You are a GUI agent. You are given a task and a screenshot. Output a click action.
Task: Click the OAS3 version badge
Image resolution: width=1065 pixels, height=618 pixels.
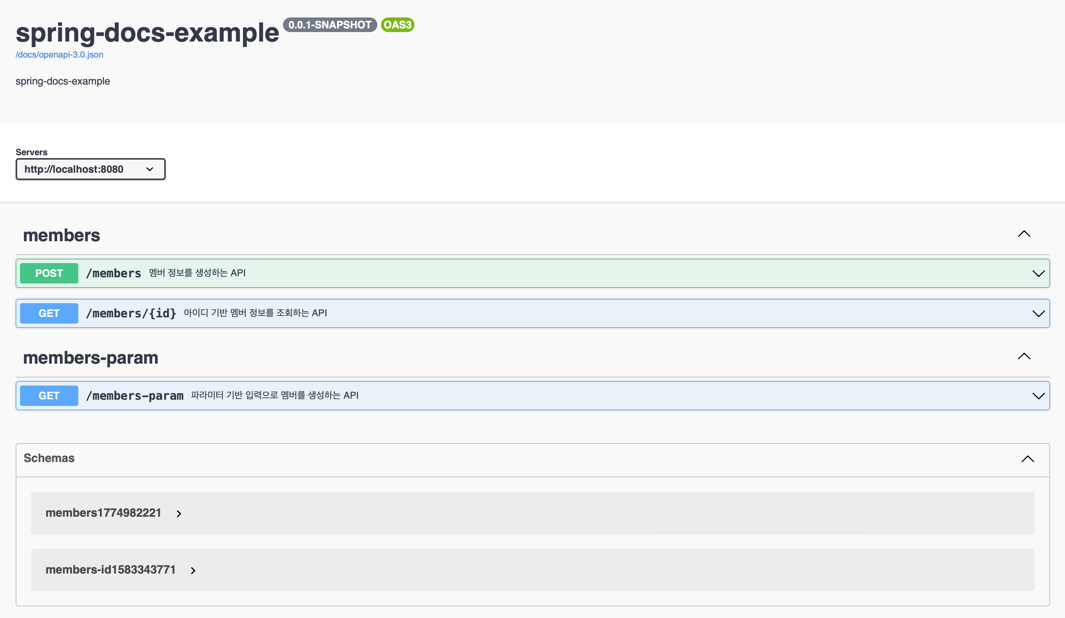pyautogui.click(x=397, y=25)
